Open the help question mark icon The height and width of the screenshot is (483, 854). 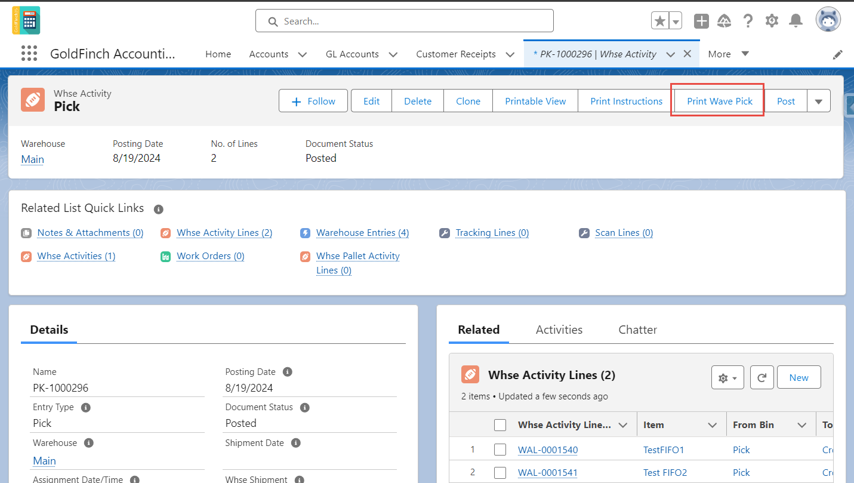coord(748,21)
